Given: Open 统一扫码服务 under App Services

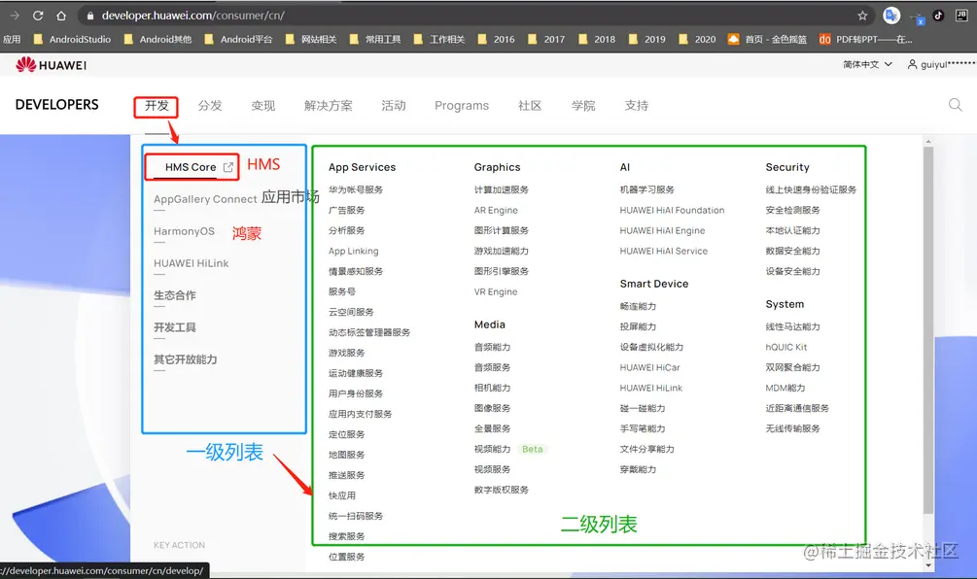Looking at the screenshot, I should (356, 516).
